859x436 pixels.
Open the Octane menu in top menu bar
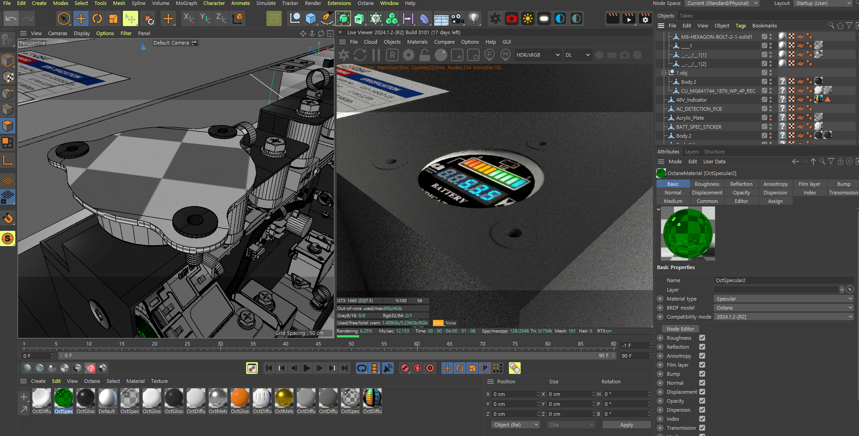point(365,3)
